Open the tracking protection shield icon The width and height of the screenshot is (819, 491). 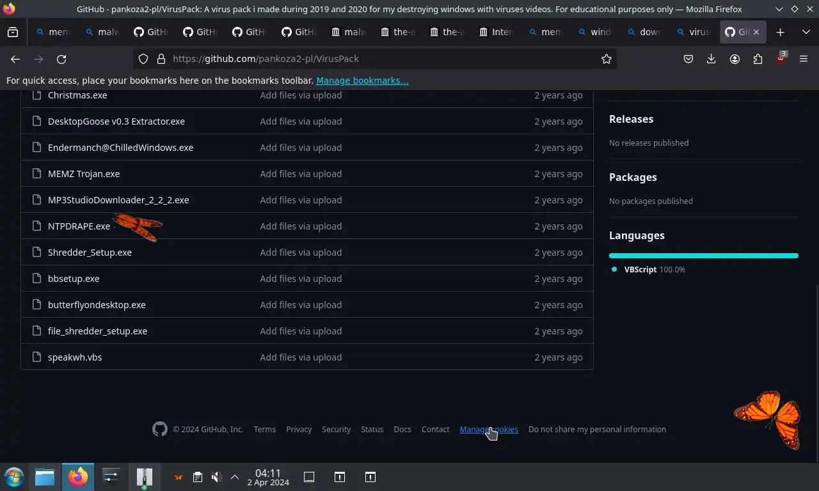tap(143, 59)
